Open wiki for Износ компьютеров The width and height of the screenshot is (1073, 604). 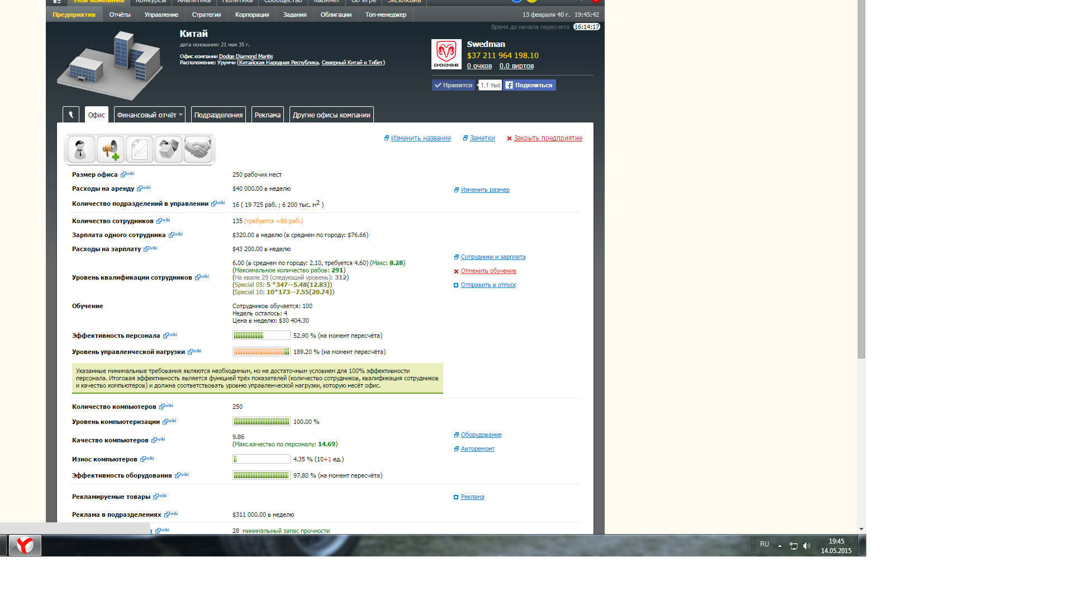147,459
